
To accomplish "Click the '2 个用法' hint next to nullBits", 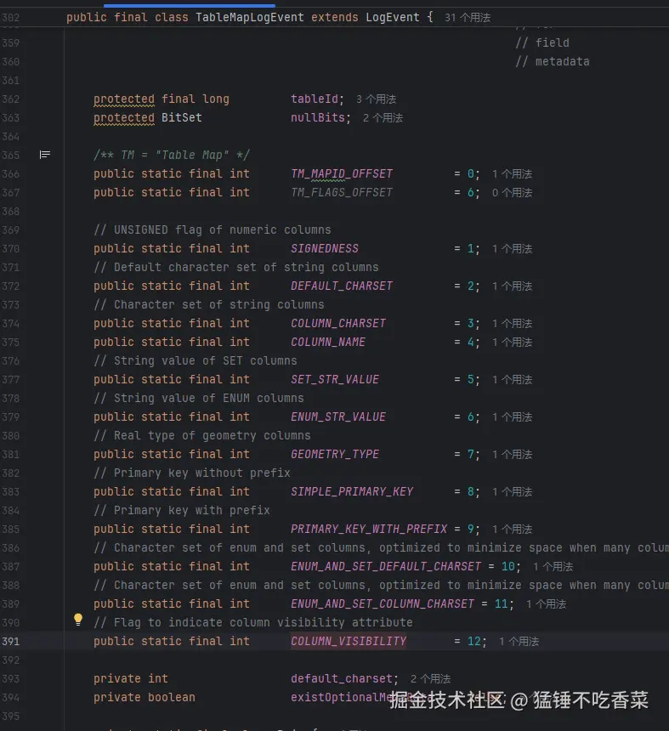I will pyautogui.click(x=383, y=118).
